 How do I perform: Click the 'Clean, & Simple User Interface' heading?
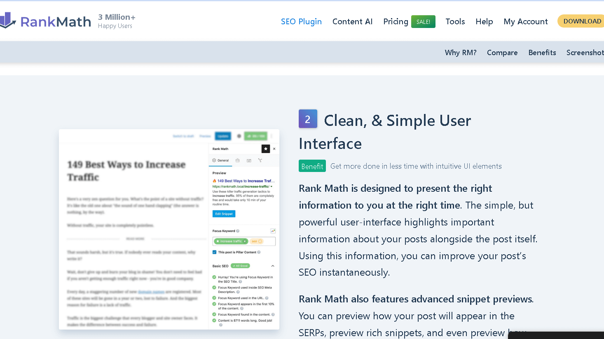click(385, 132)
